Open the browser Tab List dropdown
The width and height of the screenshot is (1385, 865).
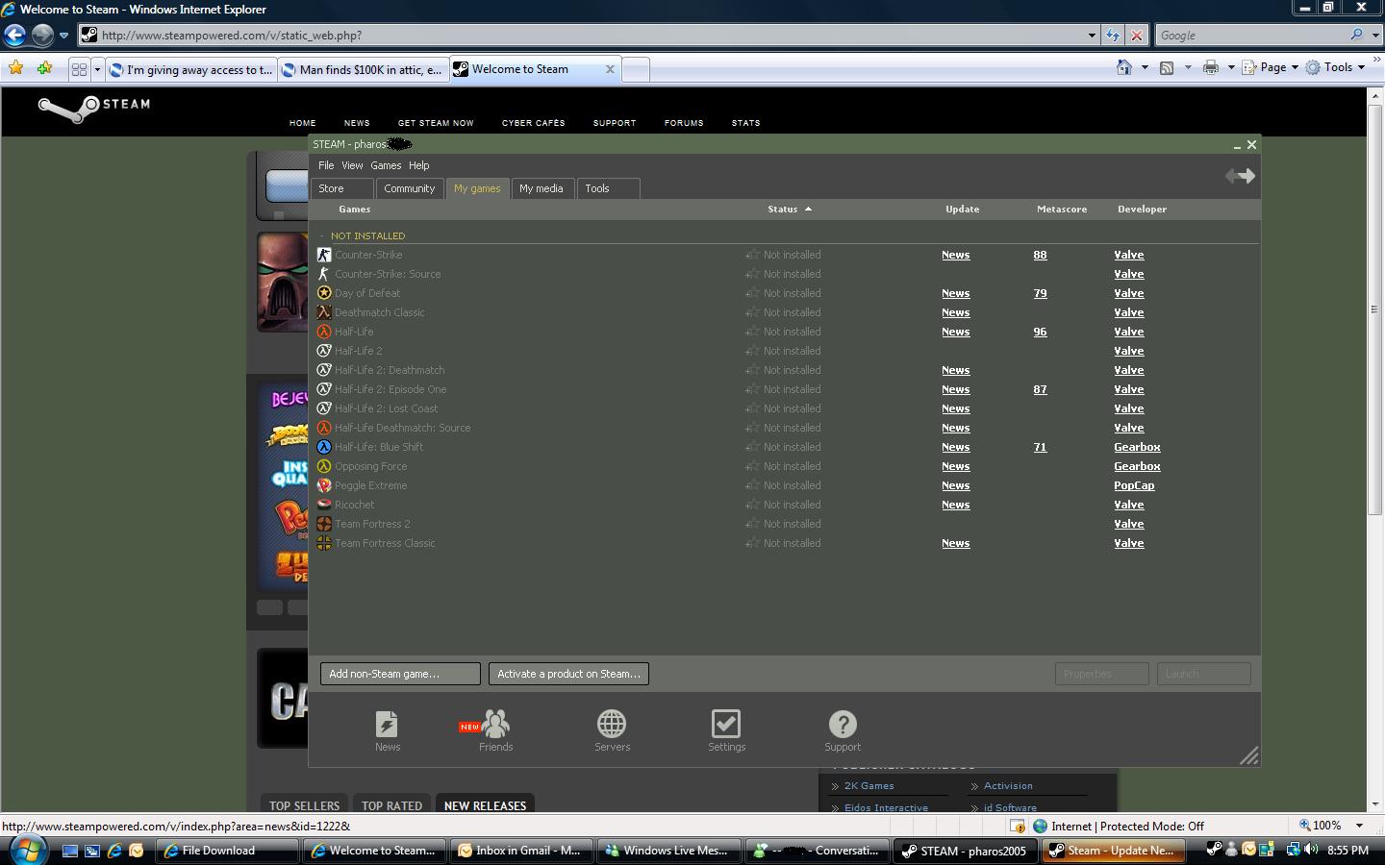pyautogui.click(x=97, y=69)
